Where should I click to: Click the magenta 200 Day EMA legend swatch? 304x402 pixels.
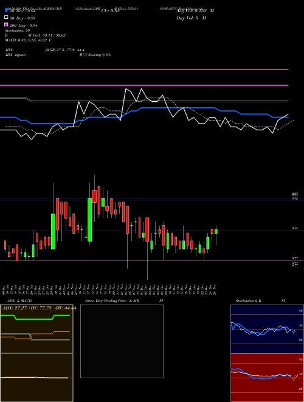(x=7, y=24)
